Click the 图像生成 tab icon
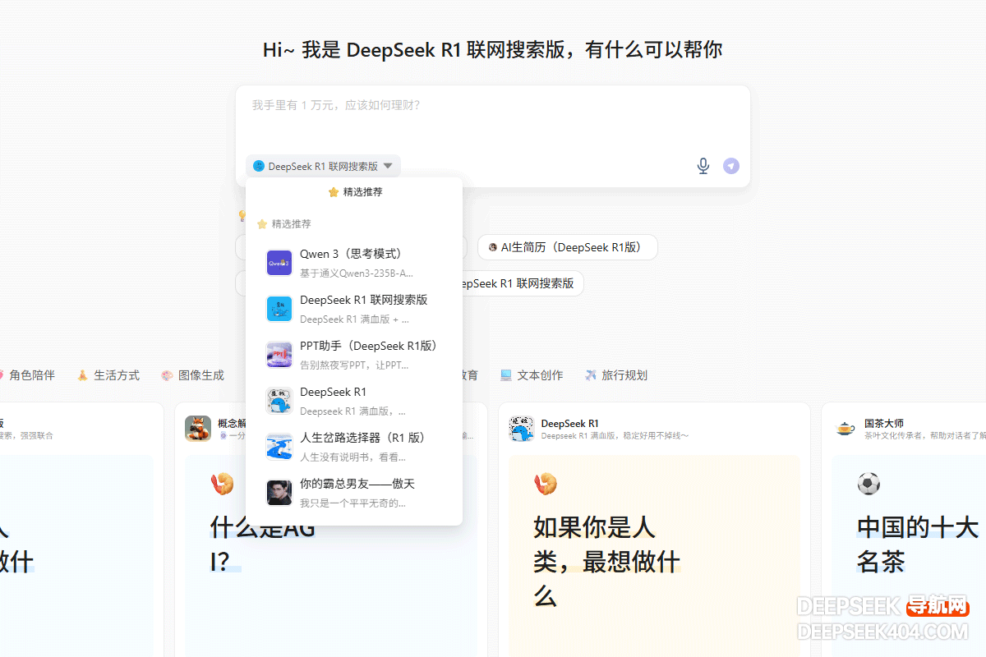 coord(167,375)
